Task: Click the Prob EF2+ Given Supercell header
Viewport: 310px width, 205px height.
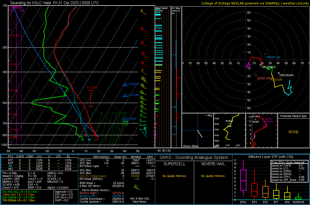Action: click(288, 162)
